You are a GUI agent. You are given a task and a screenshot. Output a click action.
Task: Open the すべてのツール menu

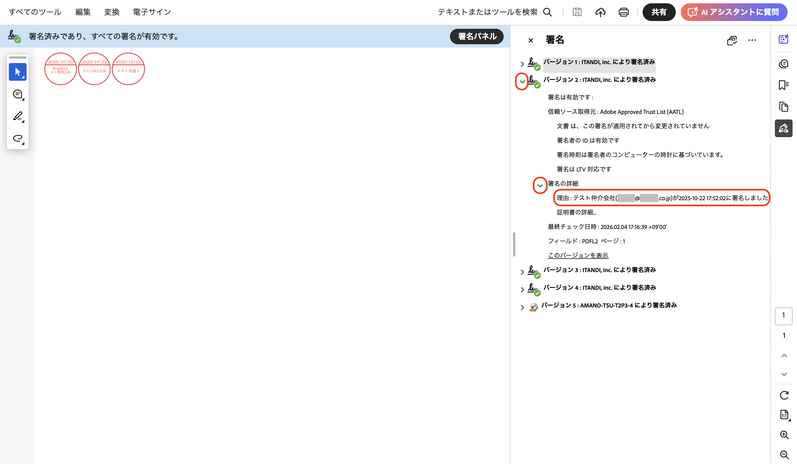pyautogui.click(x=35, y=12)
